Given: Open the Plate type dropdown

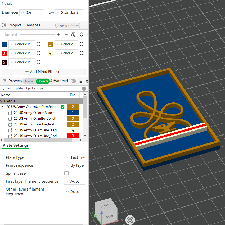Looking at the screenshot, I should [x=75, y=157].
